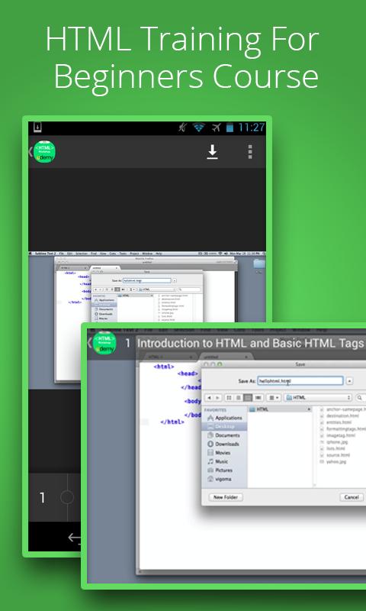Select entities.html in enlarged file list
The height and width of the screenshot is (611, 366).
335,422
